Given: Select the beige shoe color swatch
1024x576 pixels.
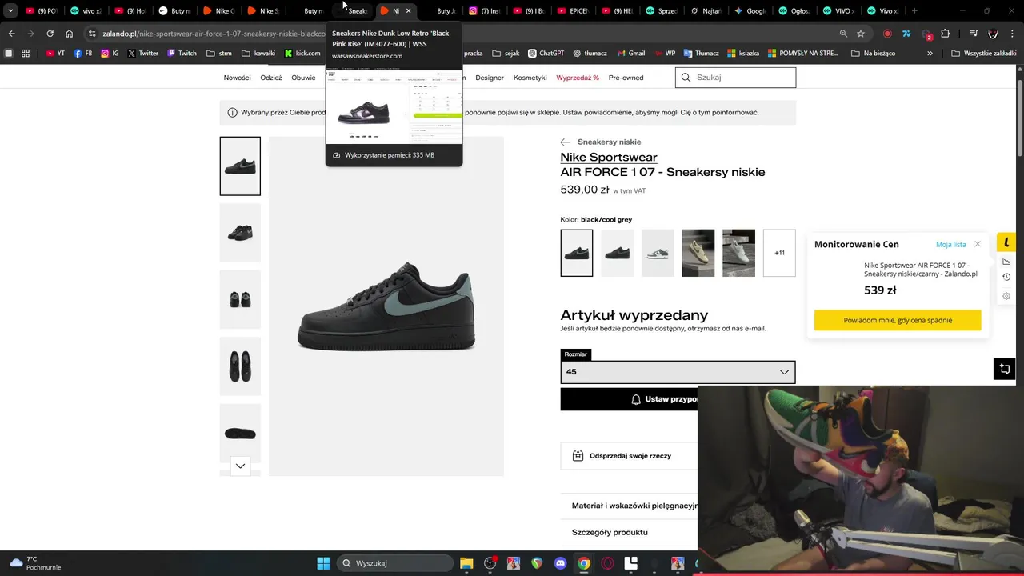Looking at the screenshot, I should 698,253.
